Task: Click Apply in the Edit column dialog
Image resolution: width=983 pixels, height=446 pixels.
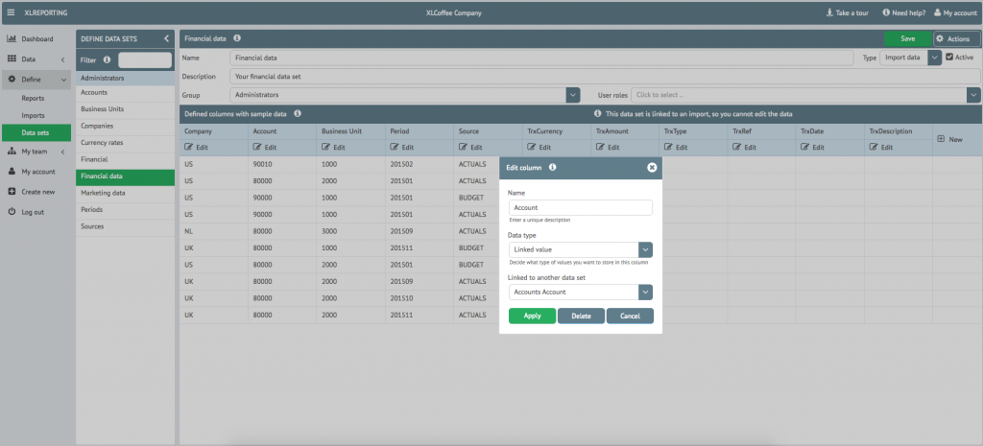Action: [532, 316]
